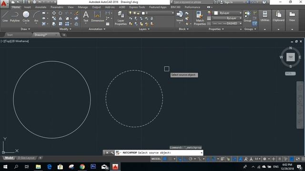Toggle grid display in status bar
Image resolution: width=305 pixels, height=171 pixels.
(x=165, y=159)
